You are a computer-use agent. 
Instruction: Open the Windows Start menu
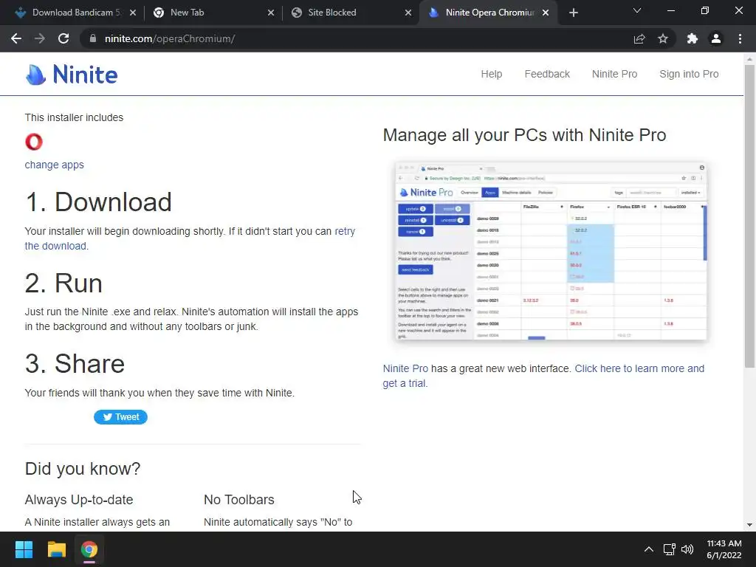click(24, 549)
